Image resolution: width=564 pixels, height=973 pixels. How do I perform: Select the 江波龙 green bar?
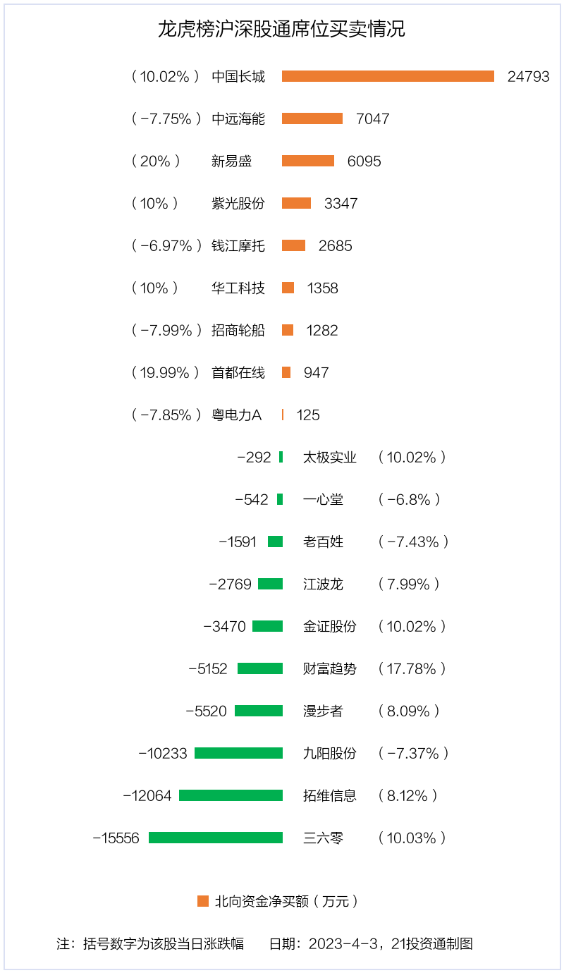[x=270, y=584]
